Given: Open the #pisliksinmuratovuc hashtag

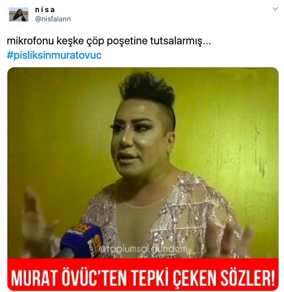Looking at the screenshot, I should (54, 55).
